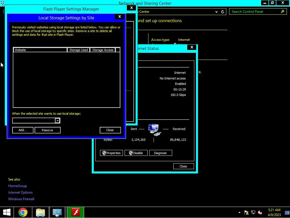Image resolution: width=290 pixels, height=218 pixels.
Task: Click the '100.0 Gbps' speed value
Action: tap(178, 95)
